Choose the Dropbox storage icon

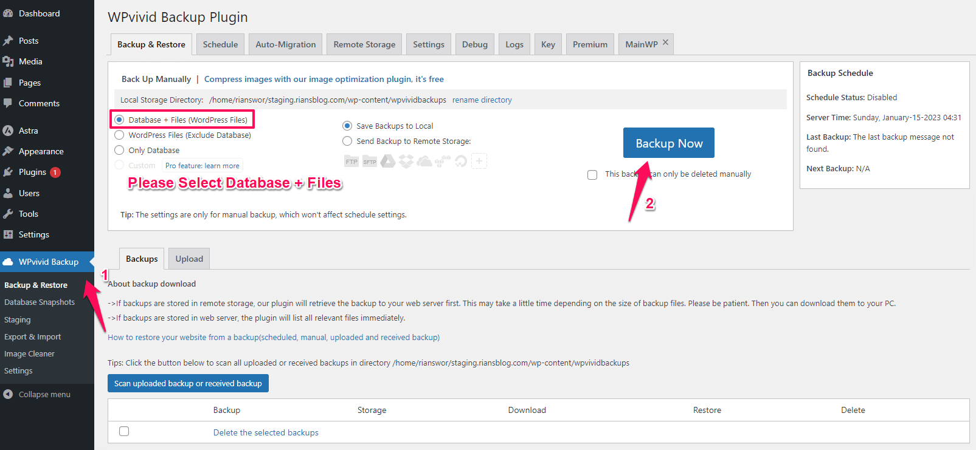pyautogui.click(x=406, y=162)
